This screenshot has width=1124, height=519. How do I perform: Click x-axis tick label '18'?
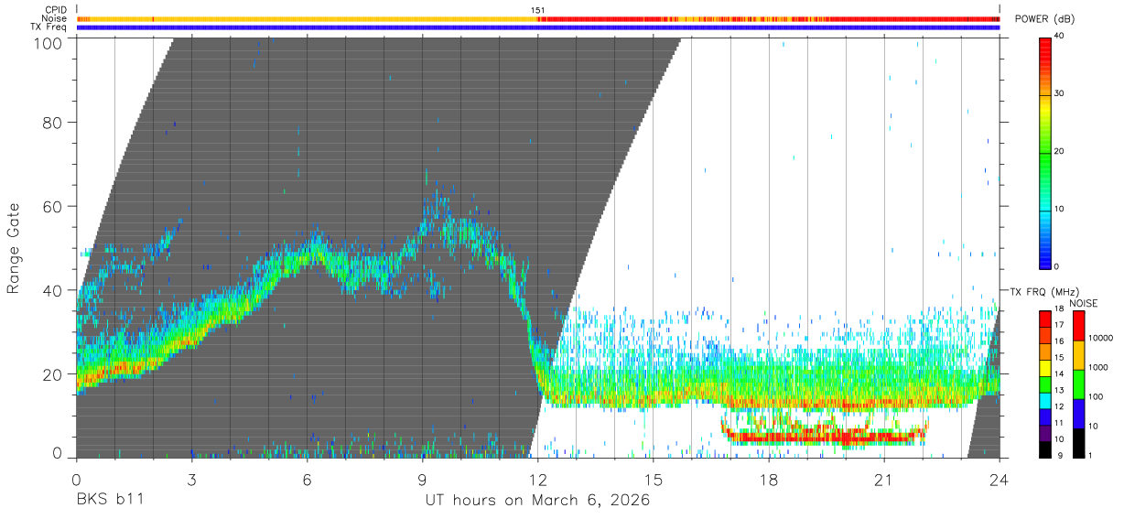(x=768, y=480)
